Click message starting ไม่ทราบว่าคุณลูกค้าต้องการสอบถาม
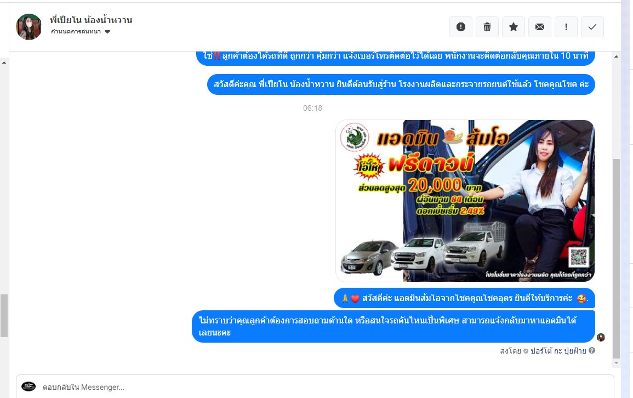 click(x=393, y=326)
